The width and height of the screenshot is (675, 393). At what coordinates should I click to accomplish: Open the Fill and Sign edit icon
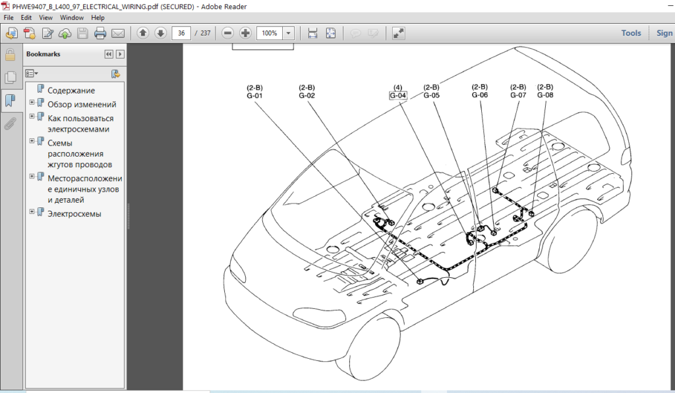pos(47,33)
